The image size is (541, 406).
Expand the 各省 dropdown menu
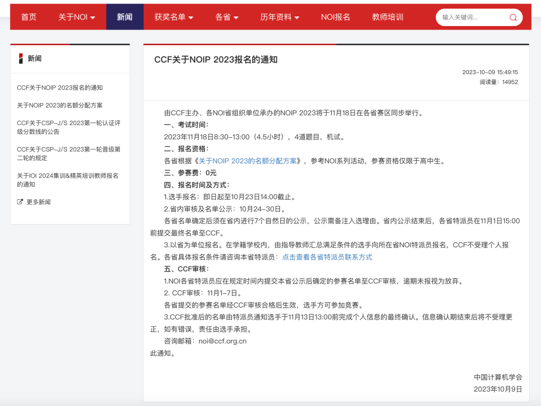click(226, 17)
